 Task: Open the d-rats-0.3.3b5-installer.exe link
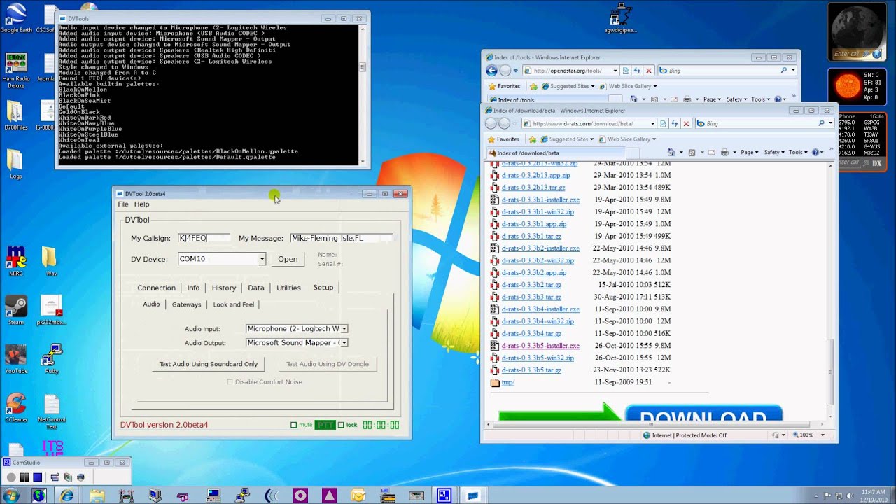(540, 346)
